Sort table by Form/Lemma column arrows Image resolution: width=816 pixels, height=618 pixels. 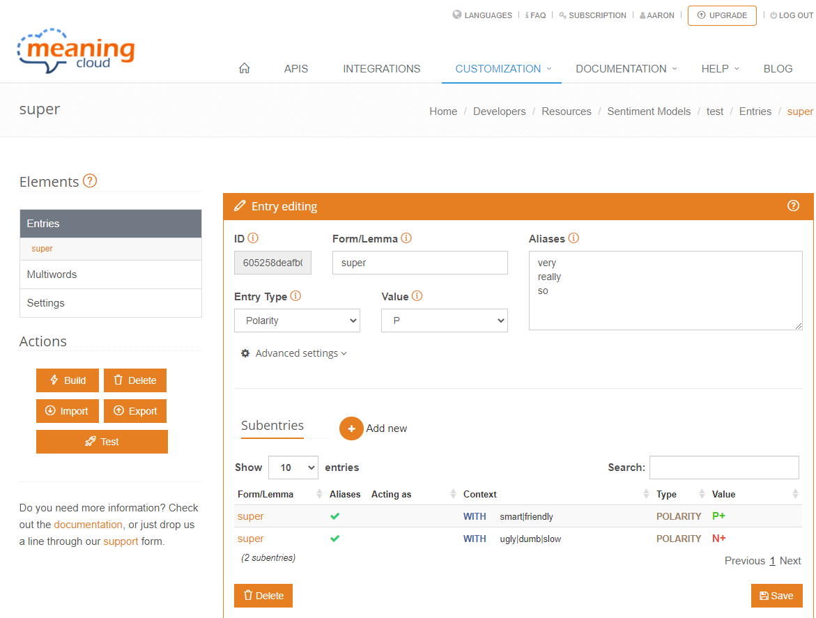point(319,494)
